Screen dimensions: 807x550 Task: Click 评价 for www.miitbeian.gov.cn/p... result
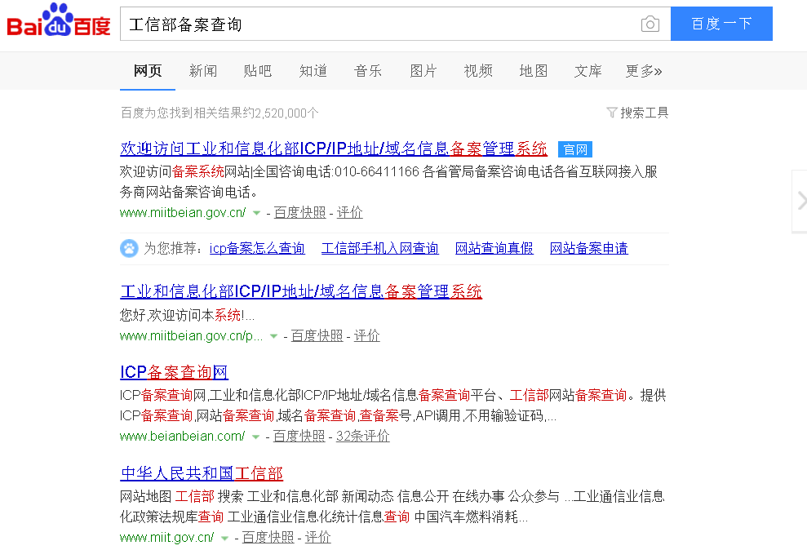tap(367, 336)
